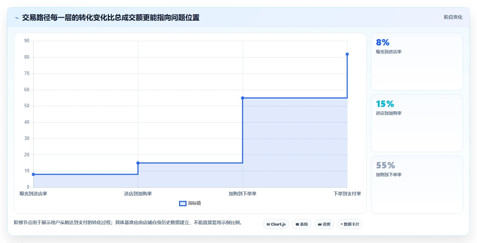Click the 加购到下单率 card caption

pyautogui.click(x=389, y=175)
